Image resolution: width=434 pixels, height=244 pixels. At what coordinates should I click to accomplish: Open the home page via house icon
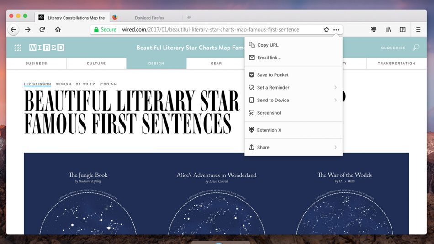click(x=58, y=30)
